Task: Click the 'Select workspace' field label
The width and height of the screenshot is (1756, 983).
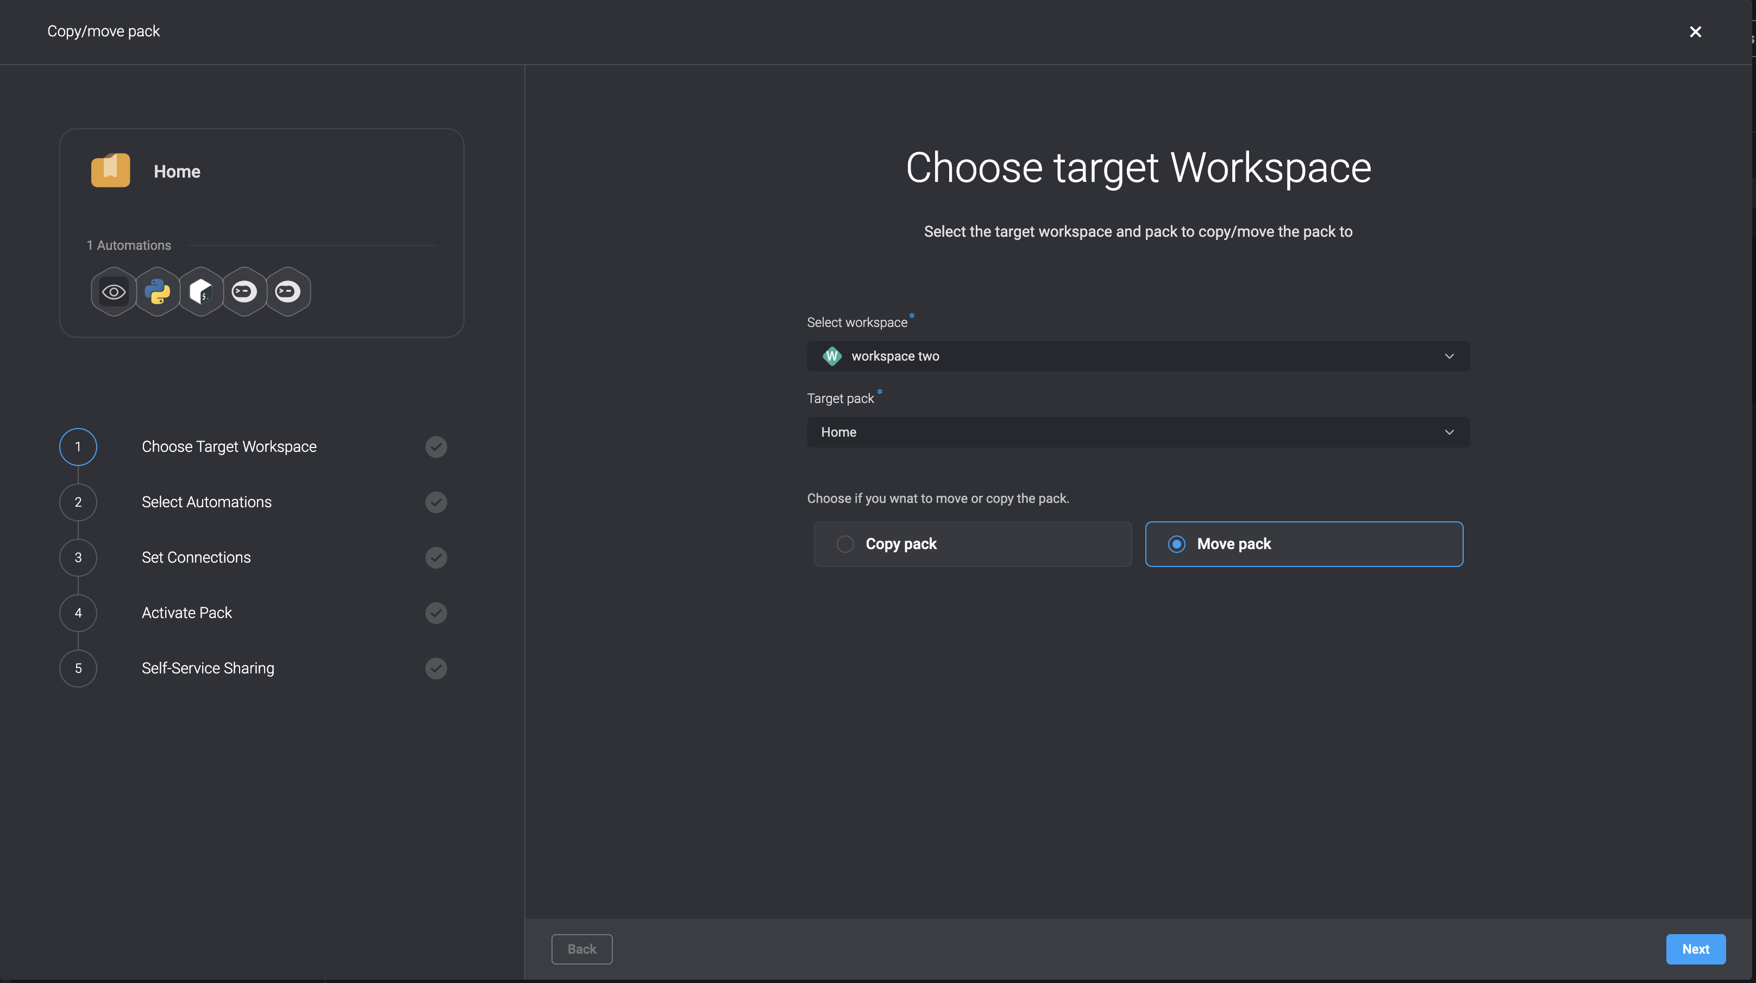Action: point(857,322)
